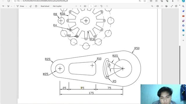Open Ask Copilot

57,6
